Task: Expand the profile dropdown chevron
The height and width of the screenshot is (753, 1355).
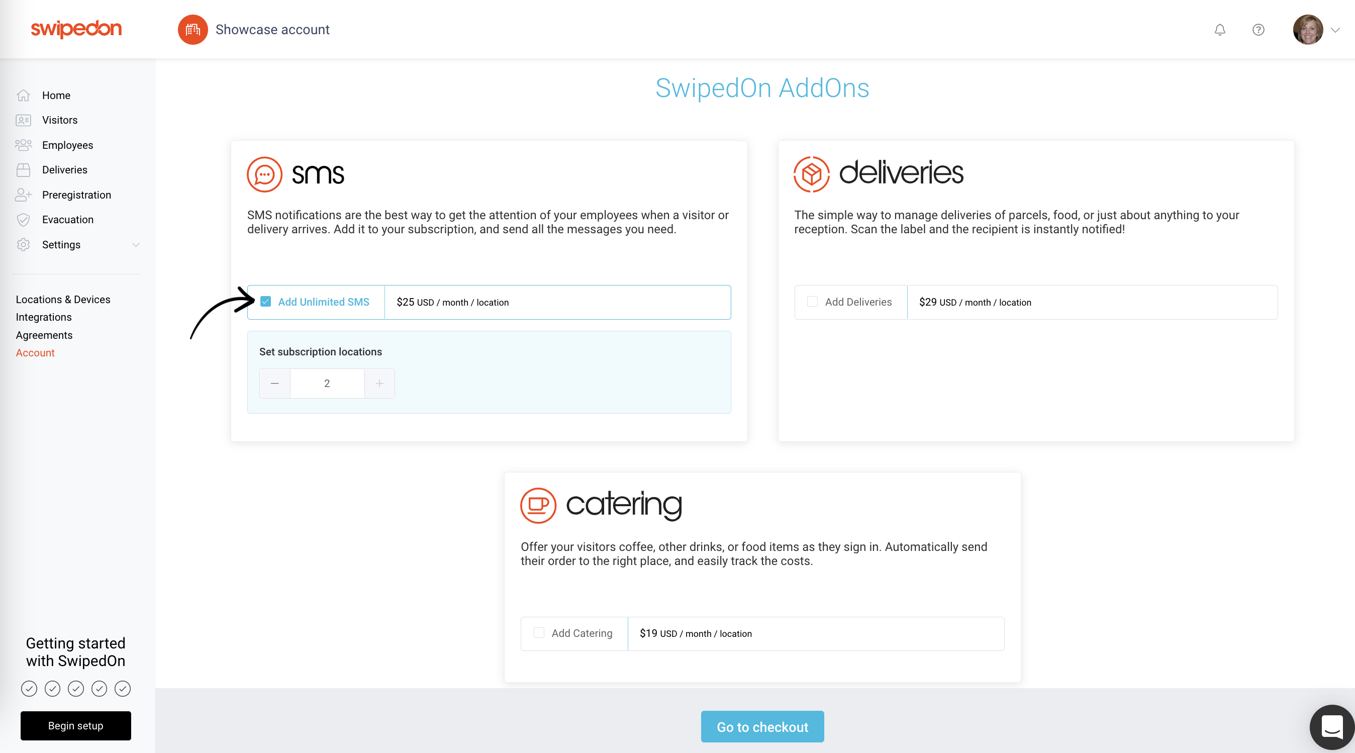Action: pyautogui.click(x=1335, y=30)
